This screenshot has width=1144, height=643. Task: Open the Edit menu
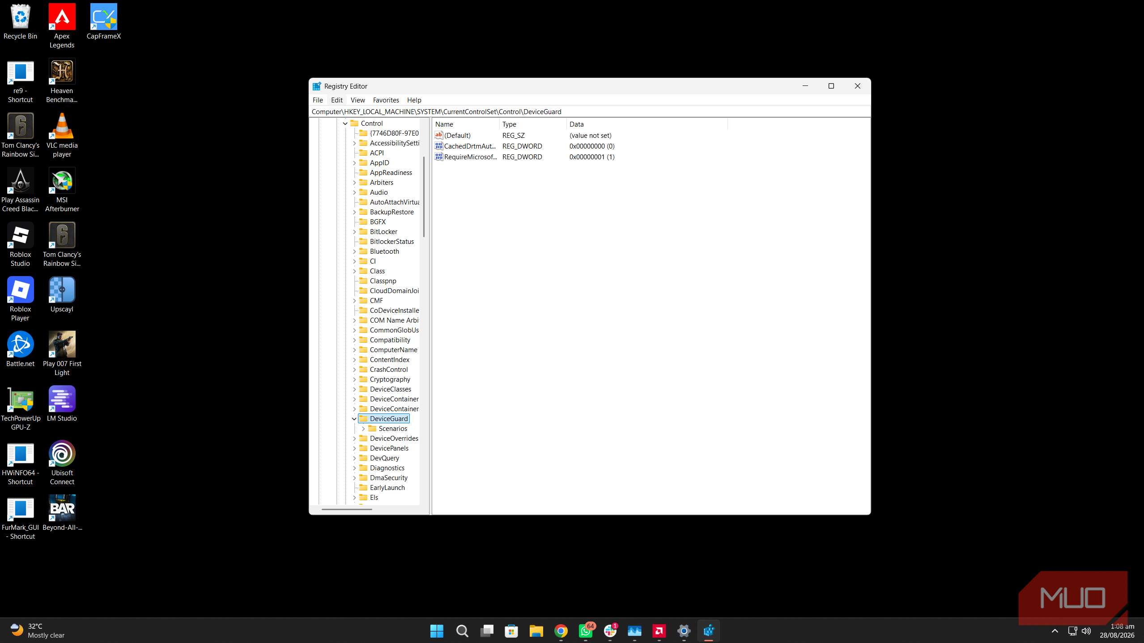336,100
